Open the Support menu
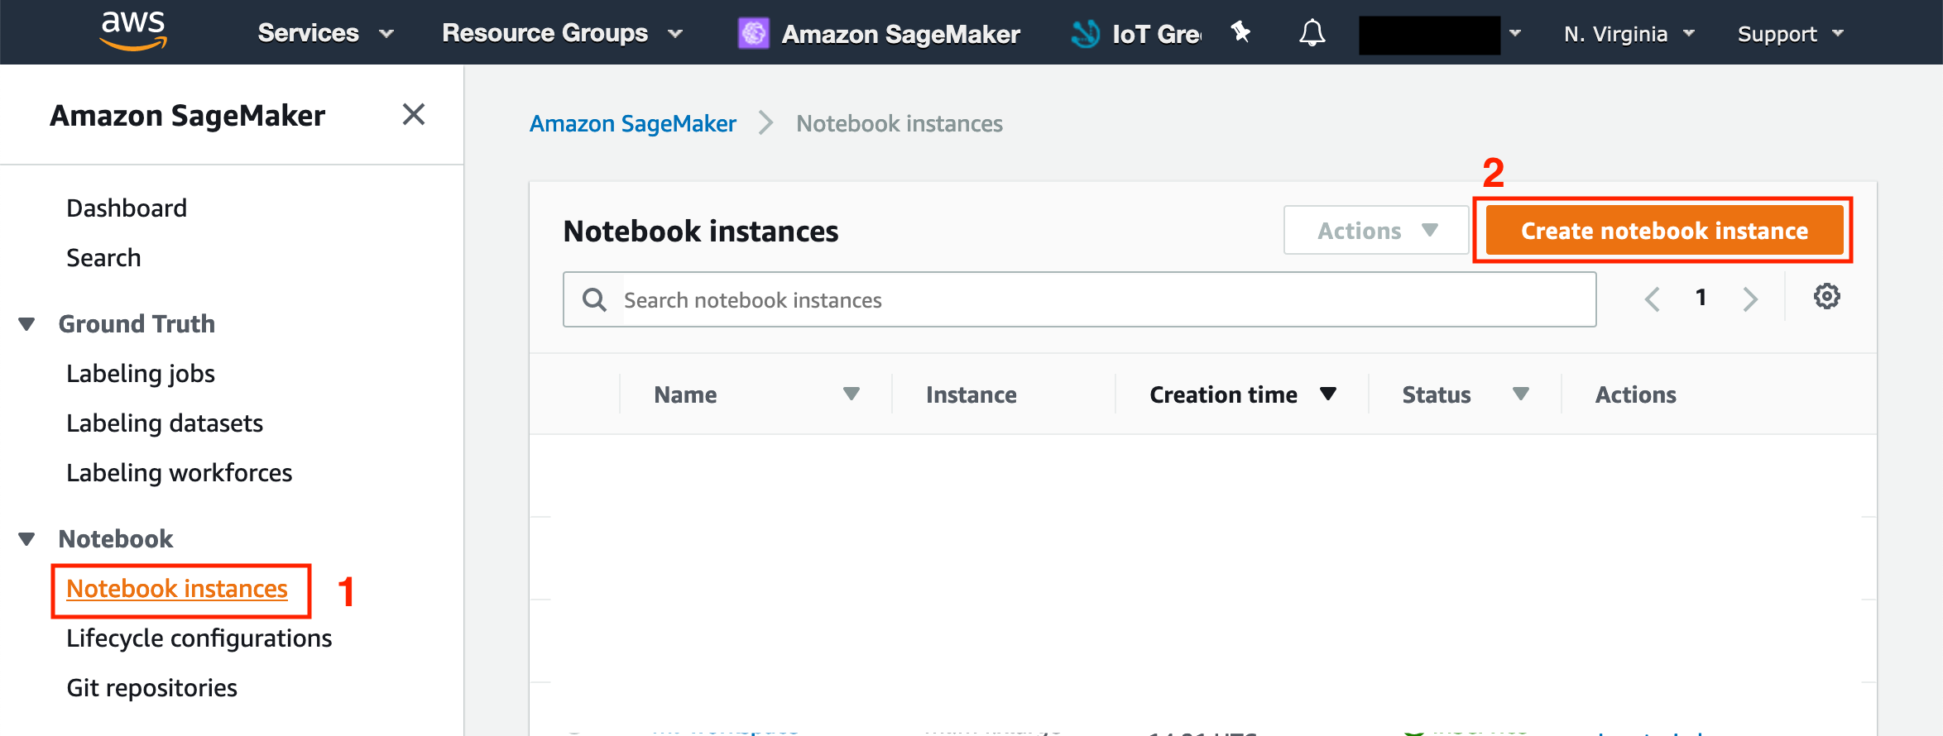Screen dimensions: 1943x736 (x=1791, y=34)
